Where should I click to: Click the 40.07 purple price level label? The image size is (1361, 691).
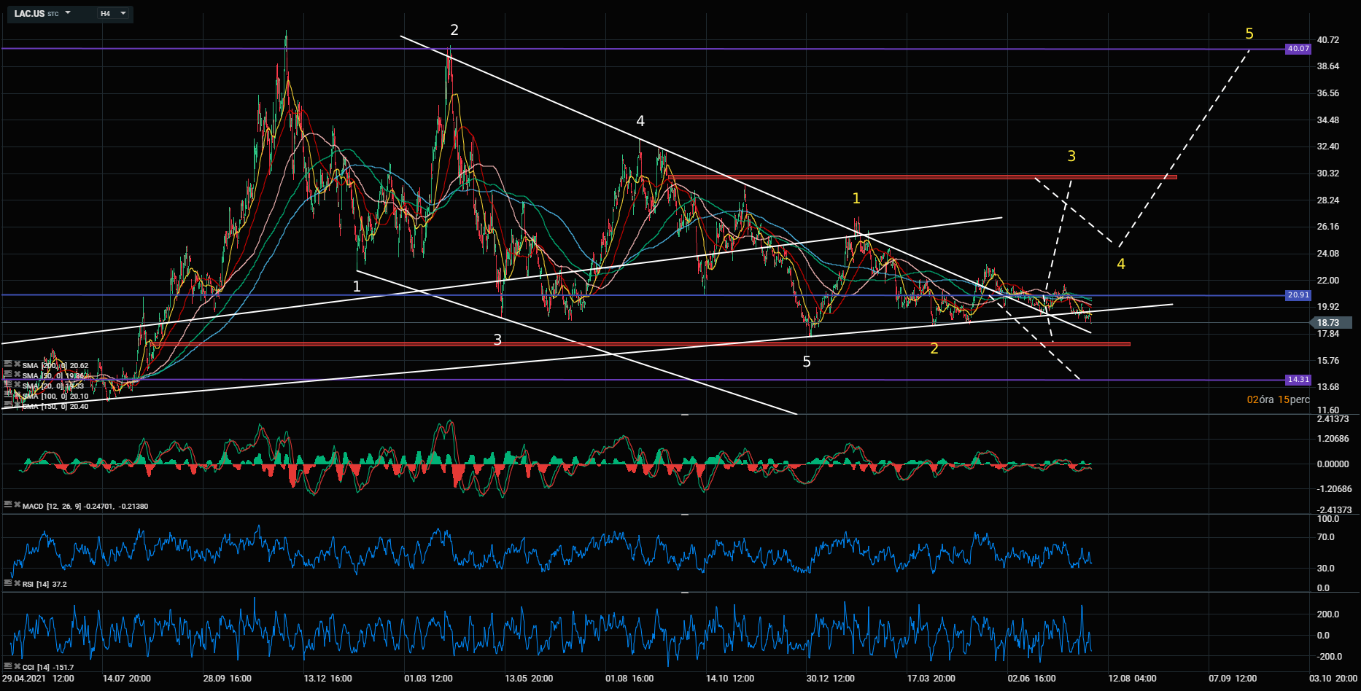coord(1298,49)
